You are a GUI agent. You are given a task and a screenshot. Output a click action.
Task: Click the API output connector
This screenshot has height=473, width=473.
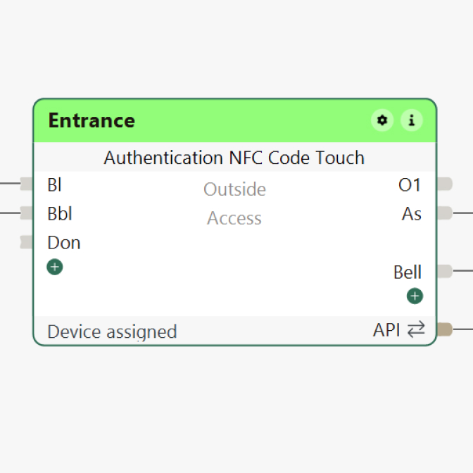click(x=444, y=329)
